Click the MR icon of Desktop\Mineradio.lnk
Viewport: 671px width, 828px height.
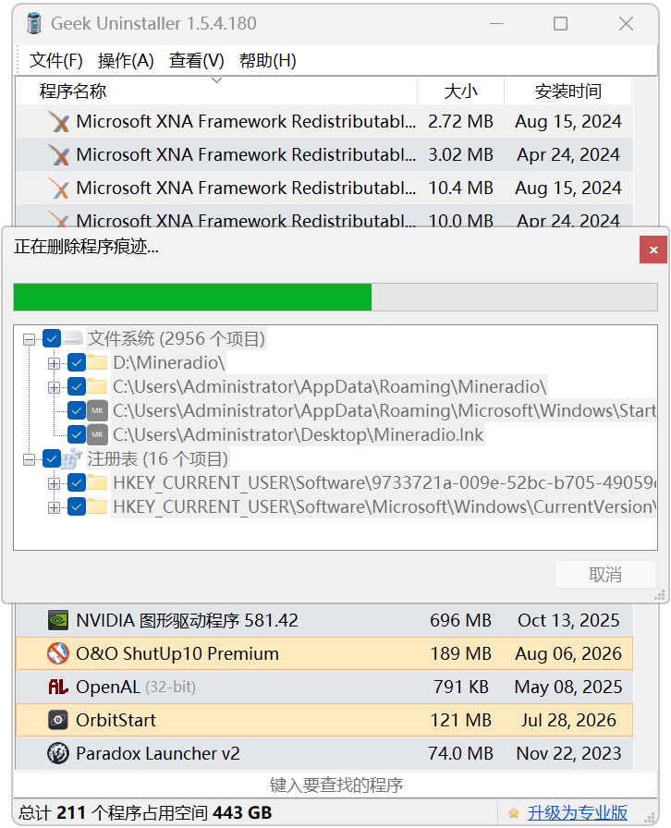pyautogui.click(x=97, y=434)
